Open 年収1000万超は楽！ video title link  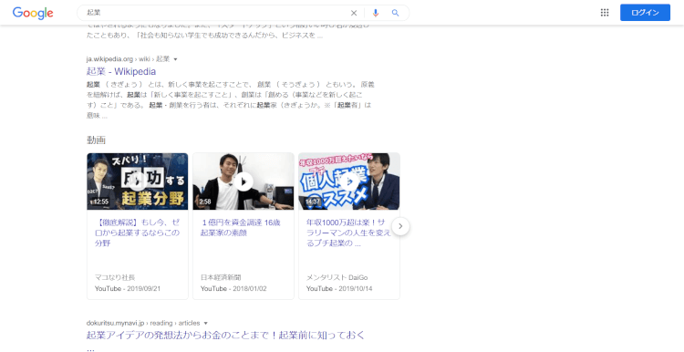coord(348,233)
